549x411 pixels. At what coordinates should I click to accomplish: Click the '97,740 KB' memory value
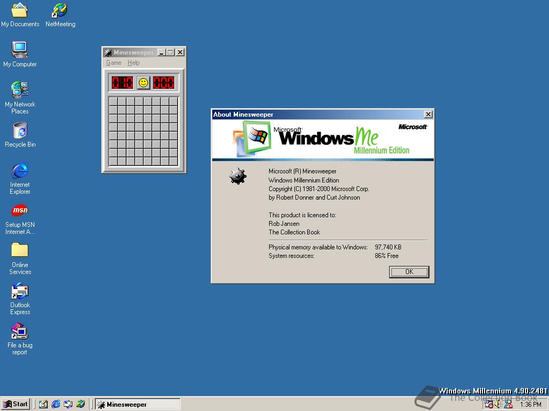(x=388, y=247)
